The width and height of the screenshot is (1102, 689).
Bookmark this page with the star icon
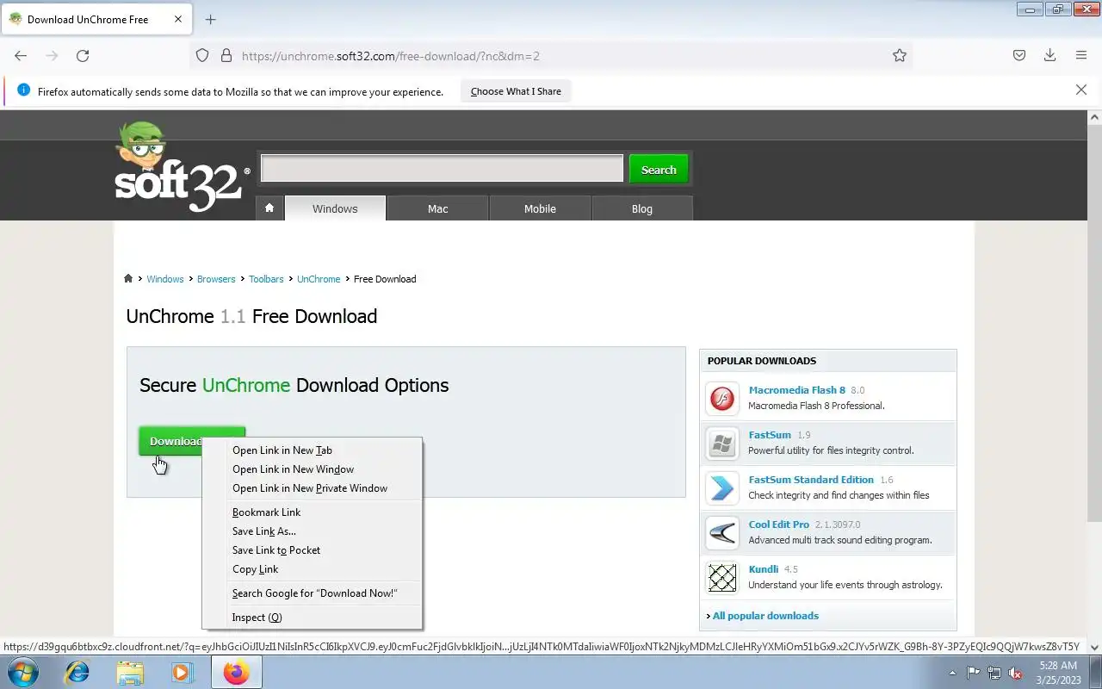[x=900, y=55]
